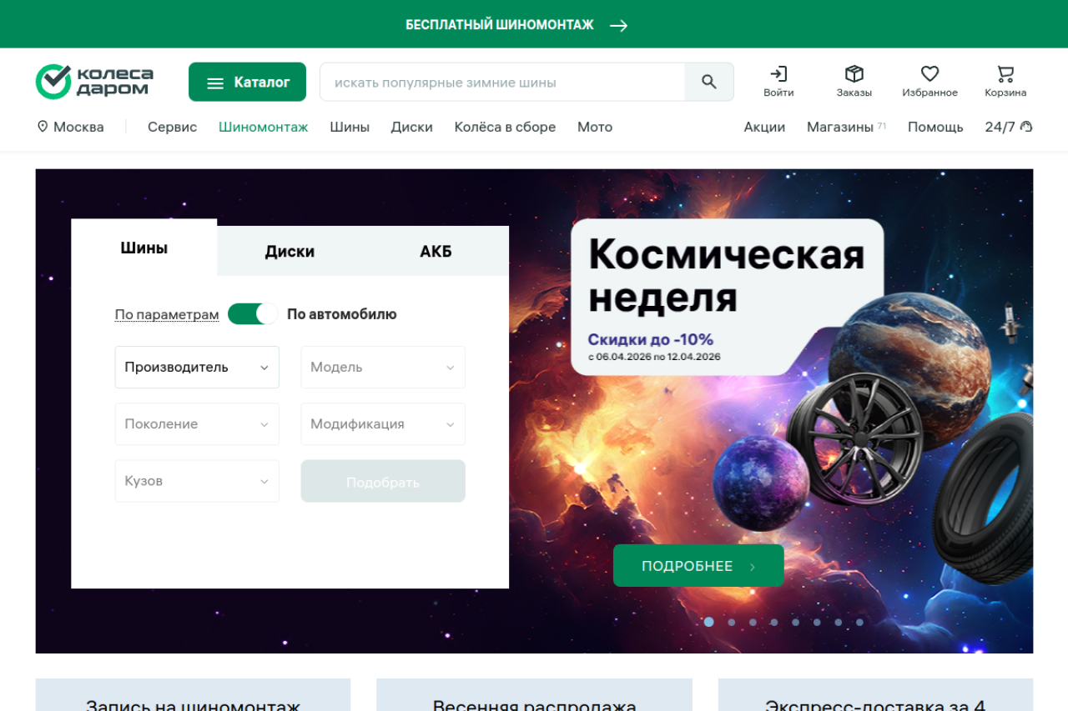Select the Москва city location pin
Screen dimensions: 1068x711
point(43,127)
